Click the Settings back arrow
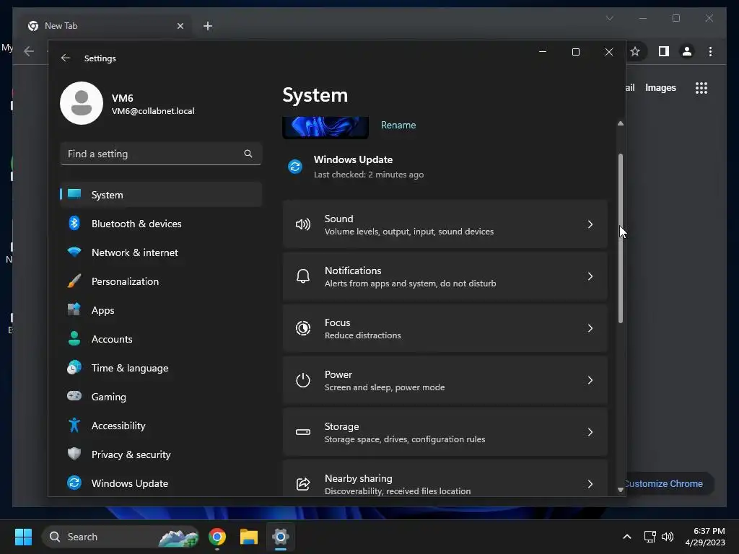The image size is (739, 554). click(66, 58)
